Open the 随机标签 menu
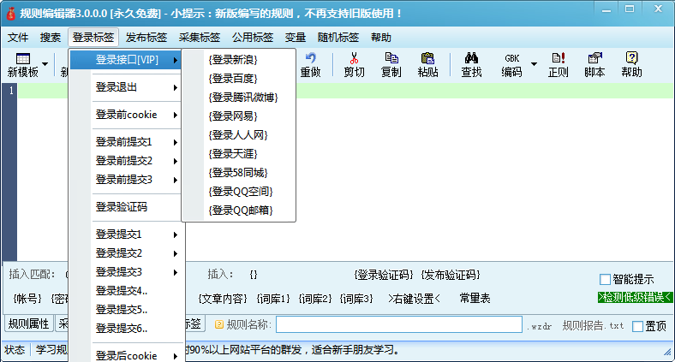This screenshot has width=675, height=362. click(x=338, y=38)
